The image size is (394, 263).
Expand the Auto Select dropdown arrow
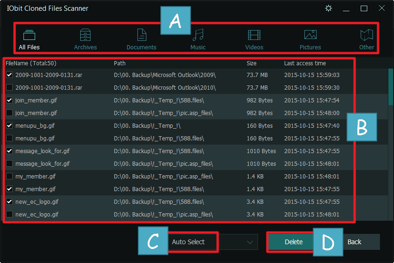(250, 242)
